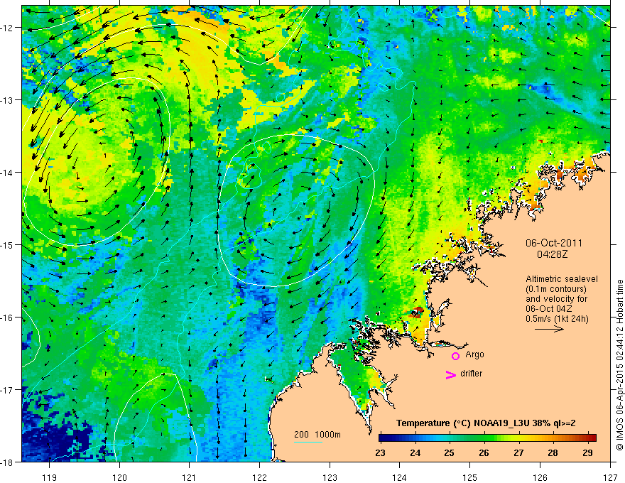The height and width of the screenshot is (483, 625).
Task: Click longitude axis label 126
Action: [540, 477]
